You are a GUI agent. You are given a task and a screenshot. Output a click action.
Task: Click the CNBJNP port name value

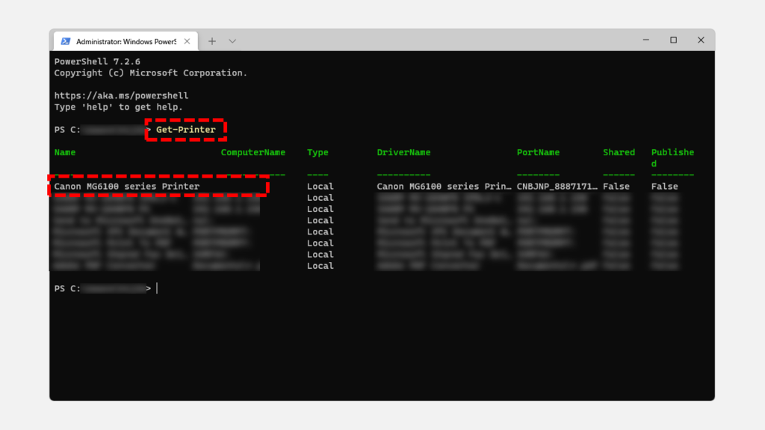557,186
